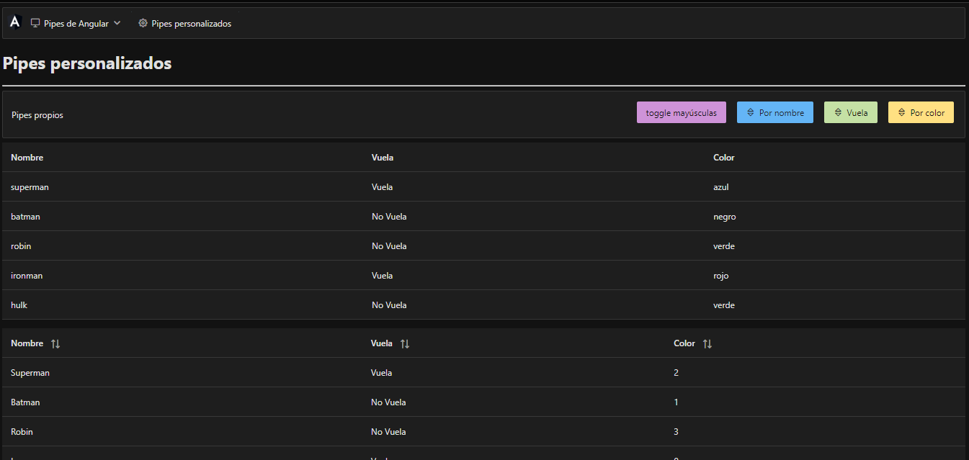Click the Angular logo in the navbar
The width and height of the screenshot is (969, 460).
14,22
